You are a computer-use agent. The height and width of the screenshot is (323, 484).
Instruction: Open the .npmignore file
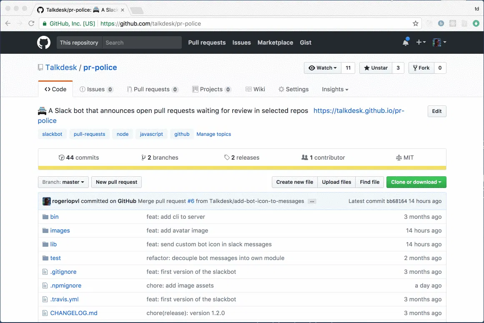pyautogui.click(x=66, y=285)
